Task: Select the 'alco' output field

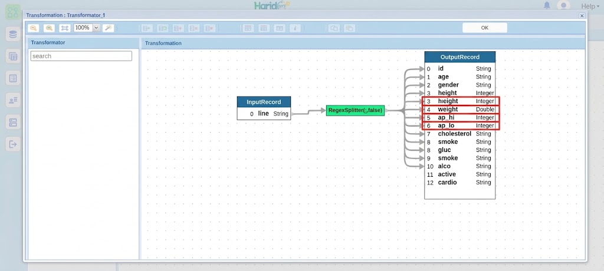Action: point(460,166)
